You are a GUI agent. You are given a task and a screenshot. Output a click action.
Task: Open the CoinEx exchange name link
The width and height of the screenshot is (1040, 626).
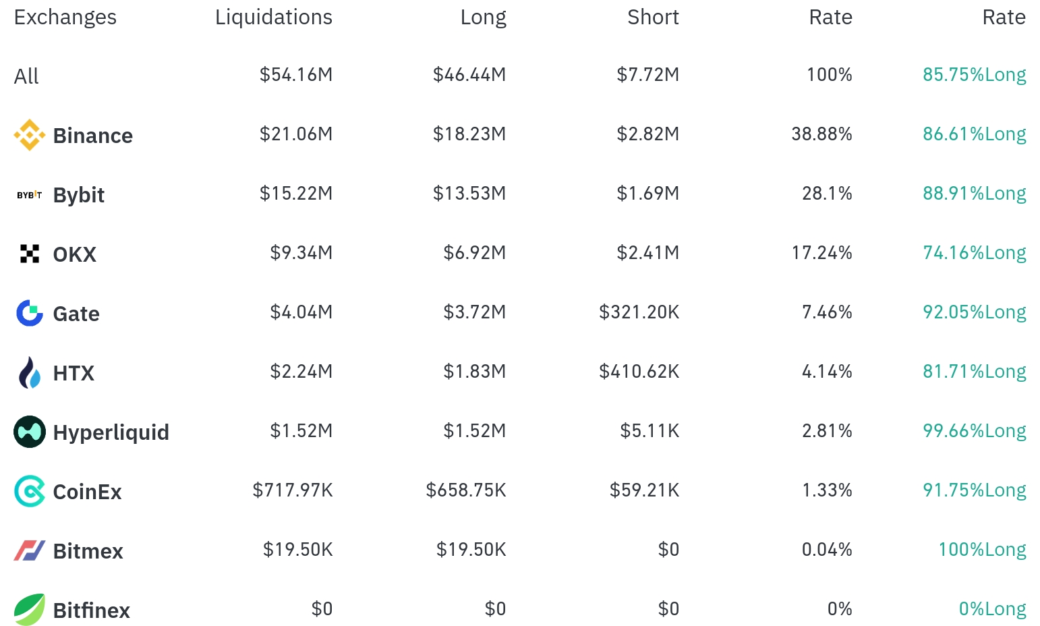[88, 492]
